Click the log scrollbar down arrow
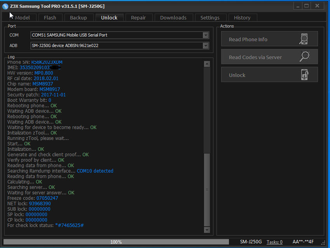Viewport: 330px width, 248px height. pos(207,230)
